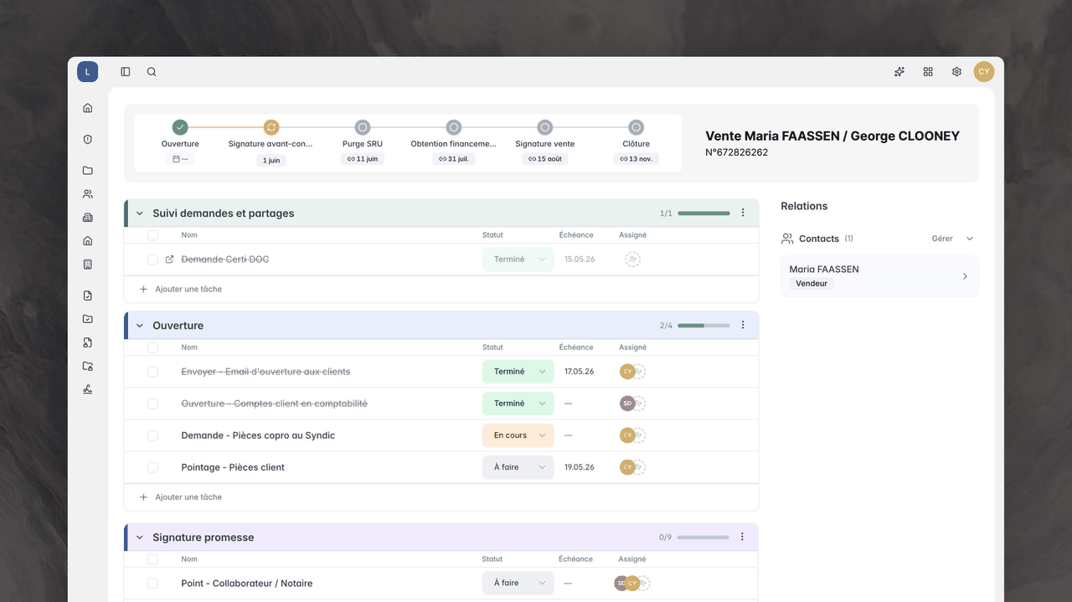Click the L workspace logo

click(88, 72)
